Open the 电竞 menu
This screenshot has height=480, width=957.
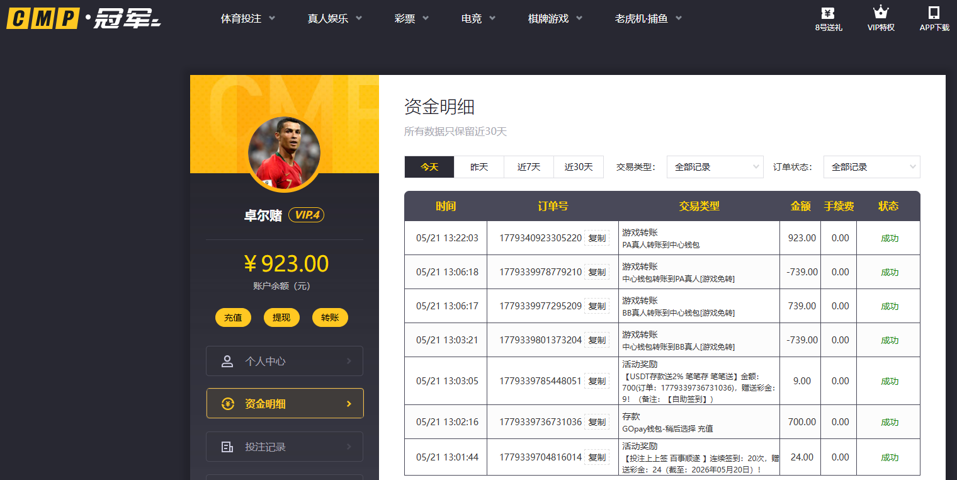(472, 19)
